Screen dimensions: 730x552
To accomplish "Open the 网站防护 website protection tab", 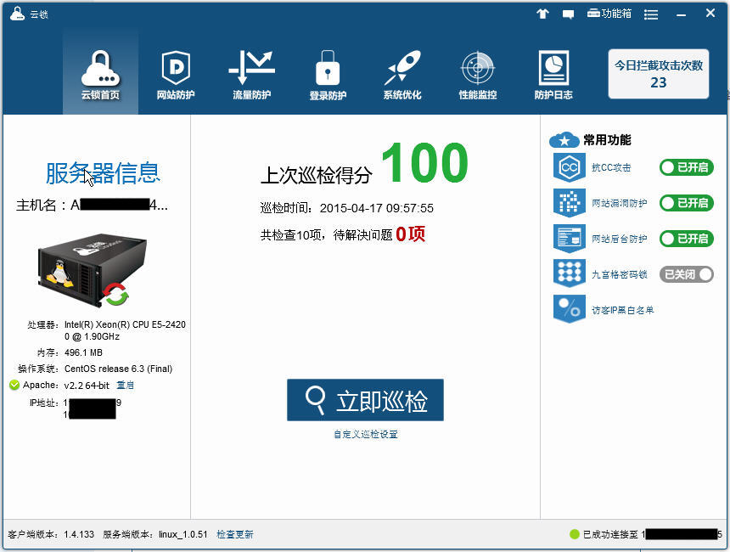I will click(x=176, y=75).
